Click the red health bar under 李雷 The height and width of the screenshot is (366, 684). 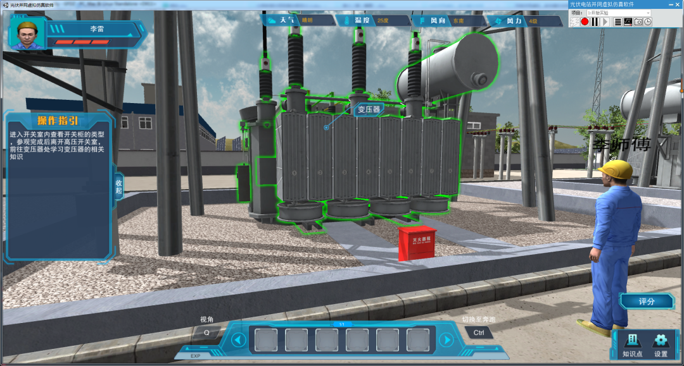[x=82, y=42]
